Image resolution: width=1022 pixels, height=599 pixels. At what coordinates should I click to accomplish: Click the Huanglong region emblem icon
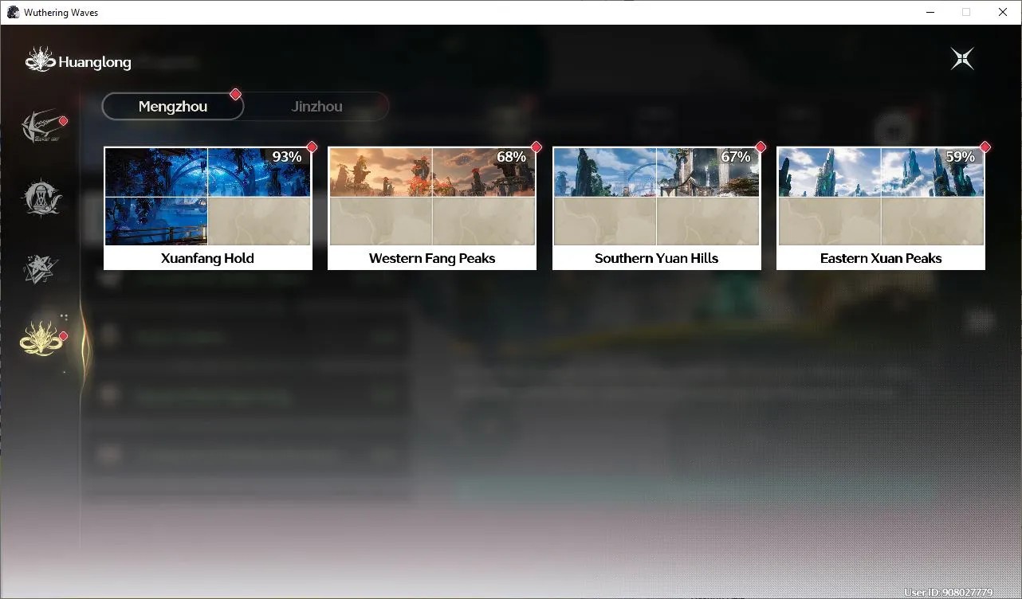(x=40, y=60)
